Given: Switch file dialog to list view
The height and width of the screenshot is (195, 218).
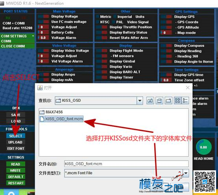Looking at the screenshot, I should [177, 100].
